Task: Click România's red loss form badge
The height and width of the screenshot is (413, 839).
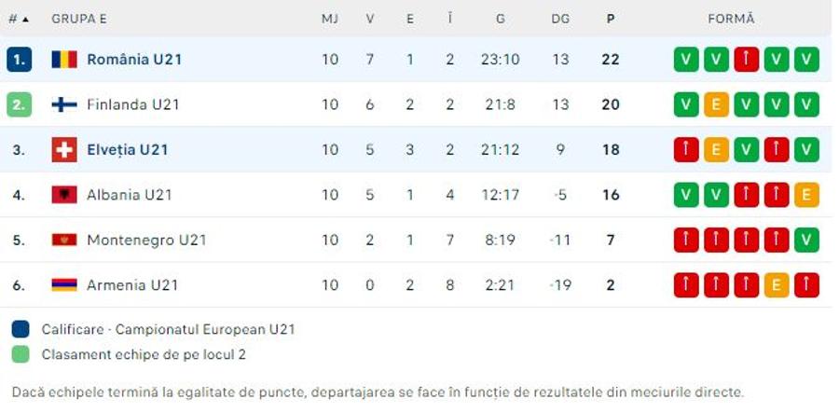Action: (x=747, y=60)
